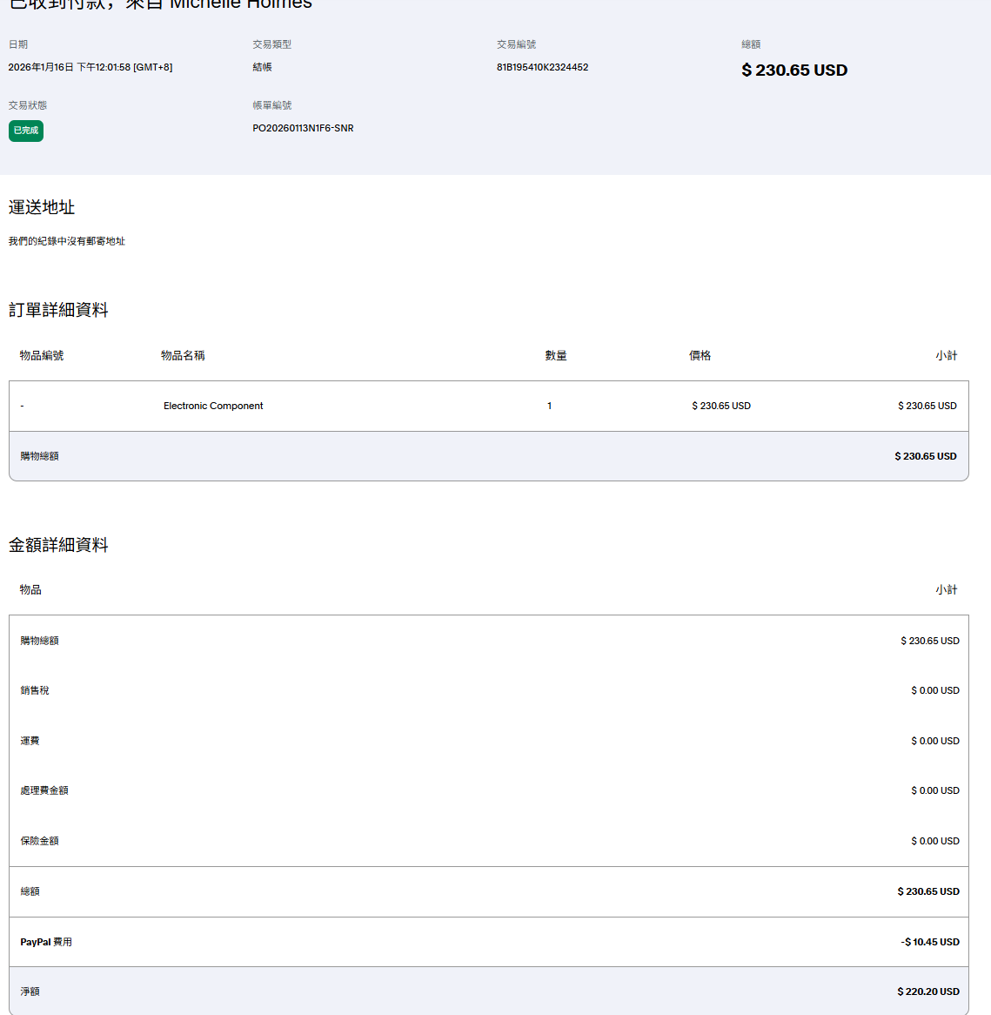Click the 銷售稅 row label
Screen dimensions: 991x1015
point(35,690)
